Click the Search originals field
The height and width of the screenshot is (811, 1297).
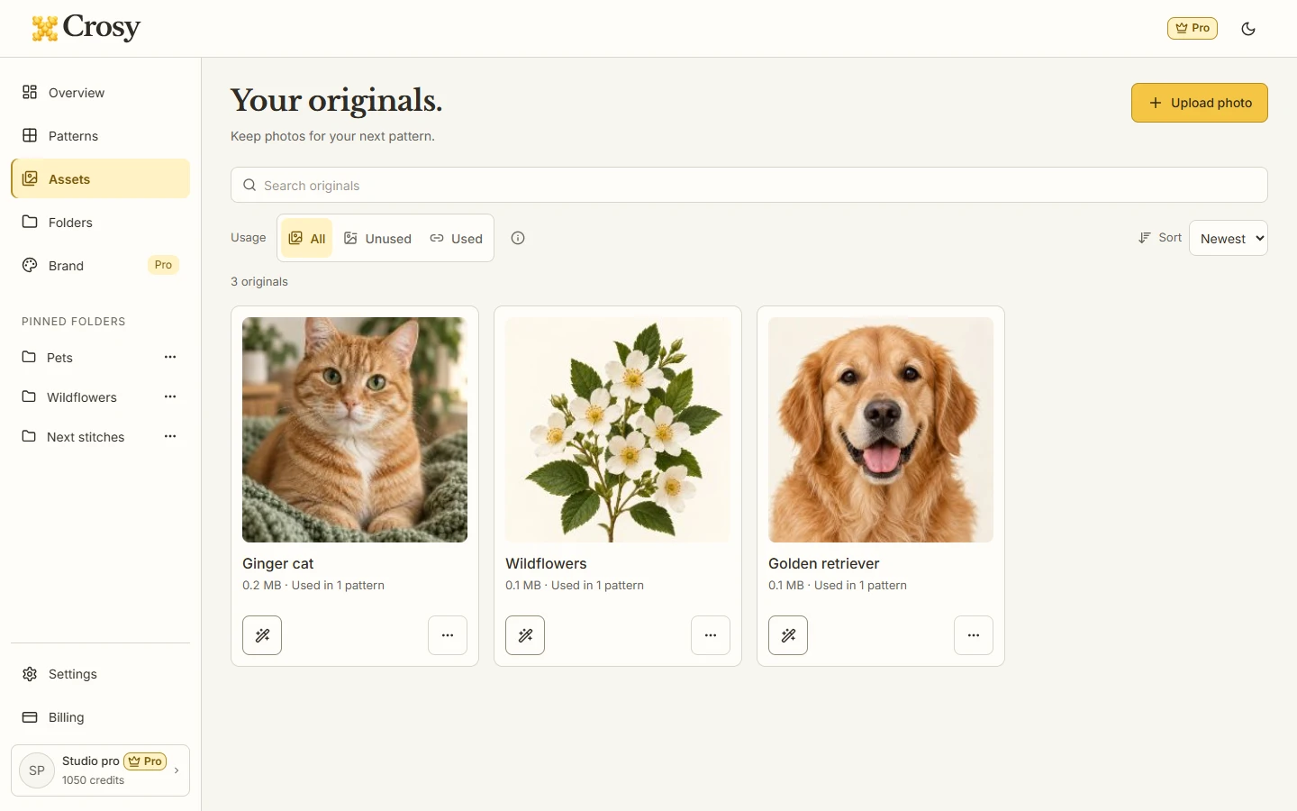[x=749, y=185]
